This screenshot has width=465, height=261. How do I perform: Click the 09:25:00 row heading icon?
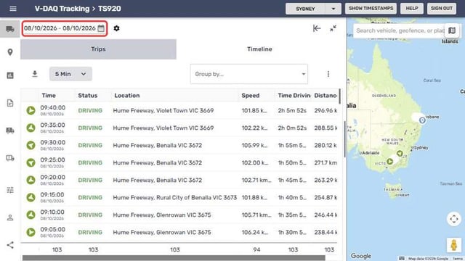31,162
